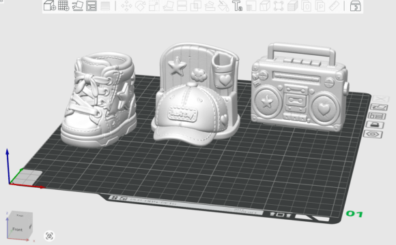Screen dimensions: 396x245
Task: Select the Support painting tool
Action: pyautogui.click(x=210, y=6)
